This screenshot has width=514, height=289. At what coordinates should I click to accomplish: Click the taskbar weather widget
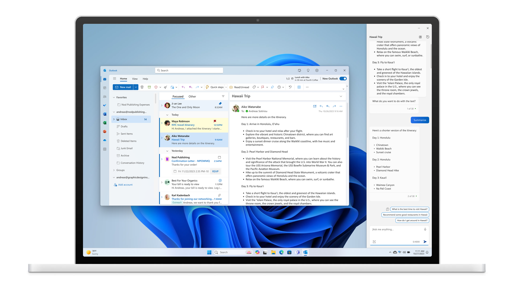pos(92,252)
